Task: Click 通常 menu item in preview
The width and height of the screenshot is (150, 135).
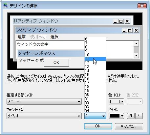Action: [22, 37]
